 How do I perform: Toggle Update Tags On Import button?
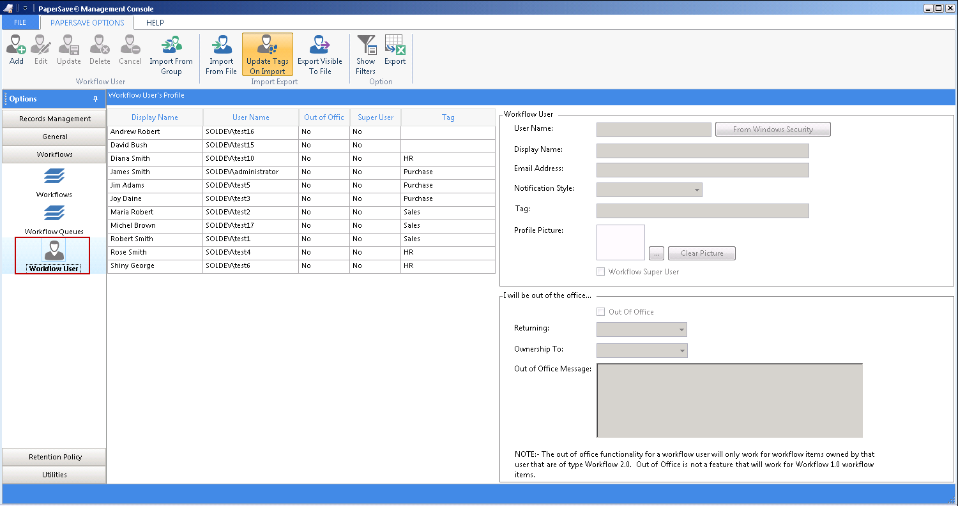click(x=268, y=54)
